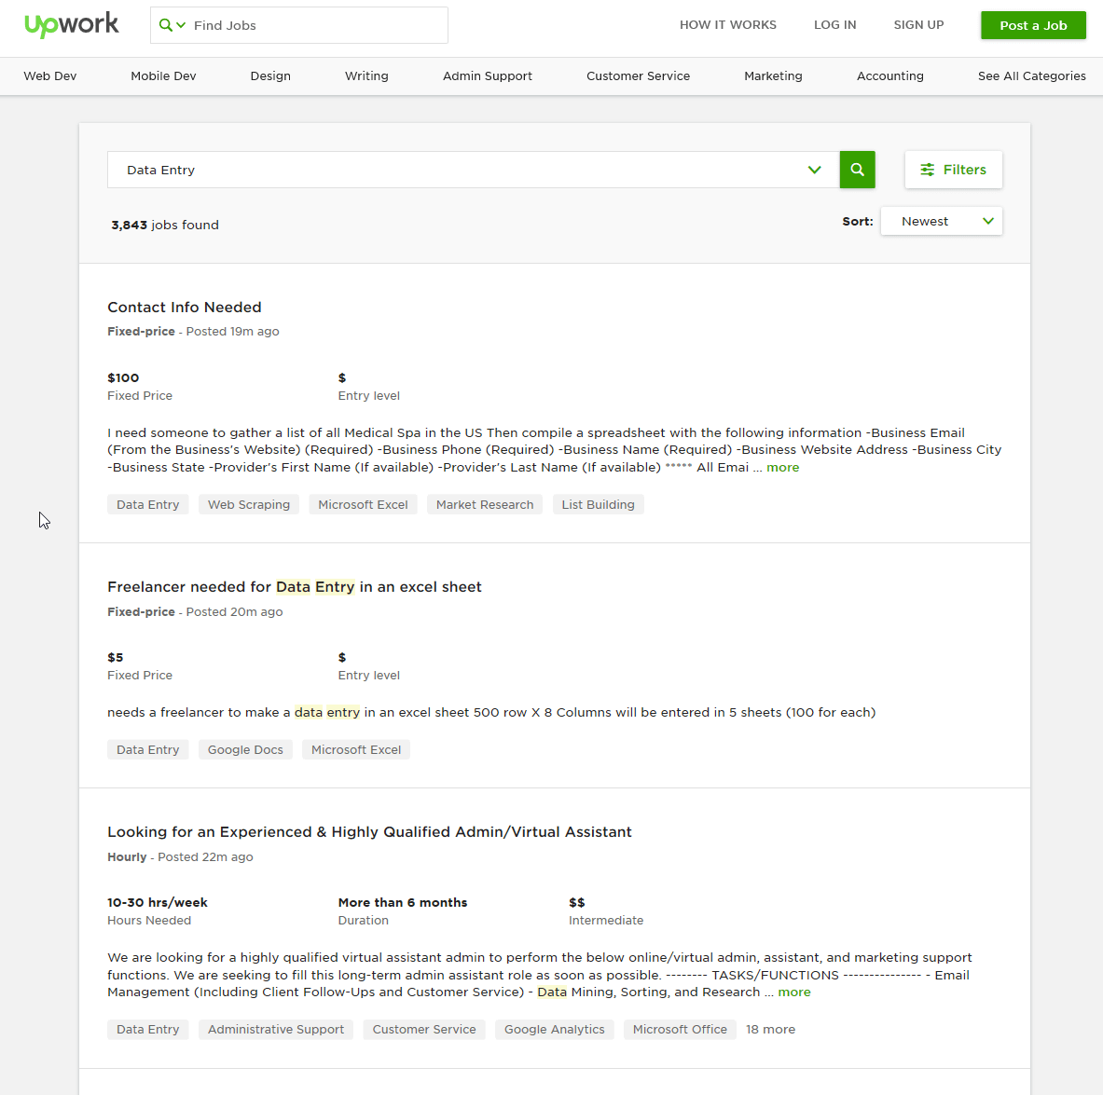
Task: Open the Contact Info Needed job
Action: point(185,308)
